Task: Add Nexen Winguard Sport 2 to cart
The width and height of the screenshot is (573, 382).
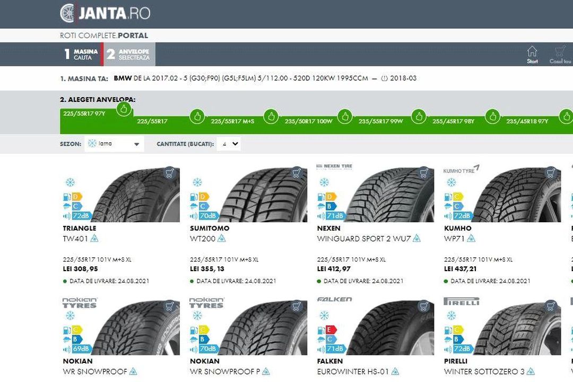Action: point(424,173)
